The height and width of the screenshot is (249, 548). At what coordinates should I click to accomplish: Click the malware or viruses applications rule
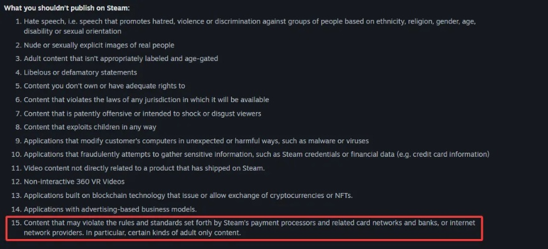(x=196, y=141)
